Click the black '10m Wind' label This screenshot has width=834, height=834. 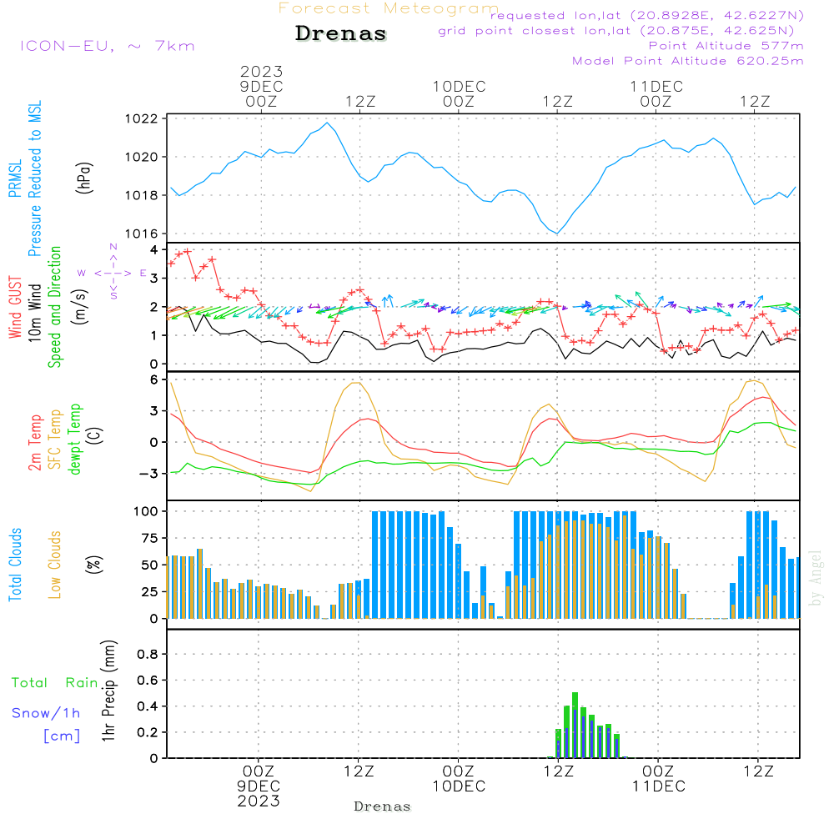click(34, 312)
